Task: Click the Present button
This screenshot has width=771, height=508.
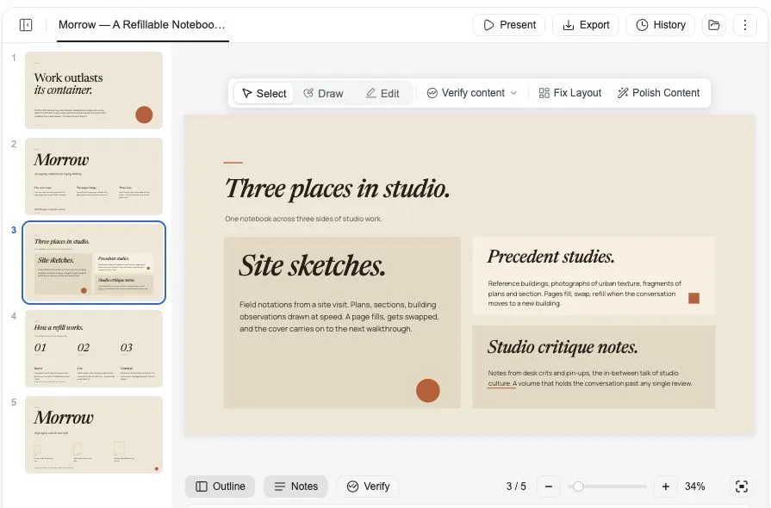Action: [509, 25]
